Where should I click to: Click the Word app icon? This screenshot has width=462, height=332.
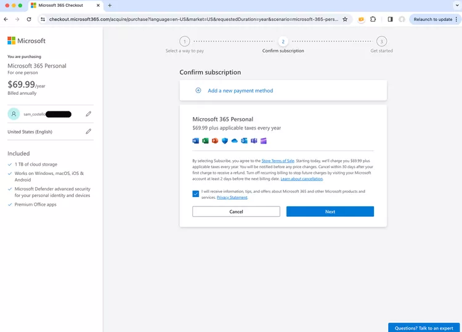(x=196, y=141)
